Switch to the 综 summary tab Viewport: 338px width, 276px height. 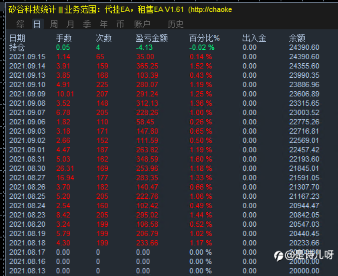coord(20,24)
